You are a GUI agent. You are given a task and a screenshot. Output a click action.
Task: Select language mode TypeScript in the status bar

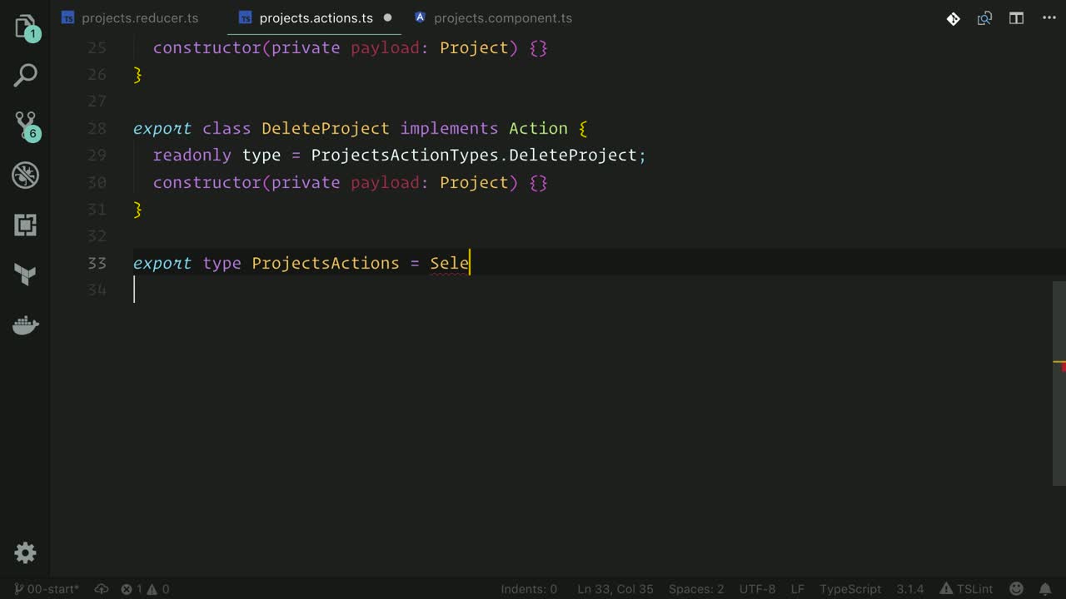click(x=849, y=589)
